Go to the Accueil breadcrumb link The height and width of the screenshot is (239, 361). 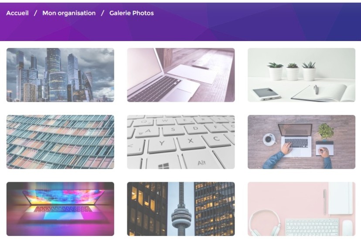pos(17,13)
